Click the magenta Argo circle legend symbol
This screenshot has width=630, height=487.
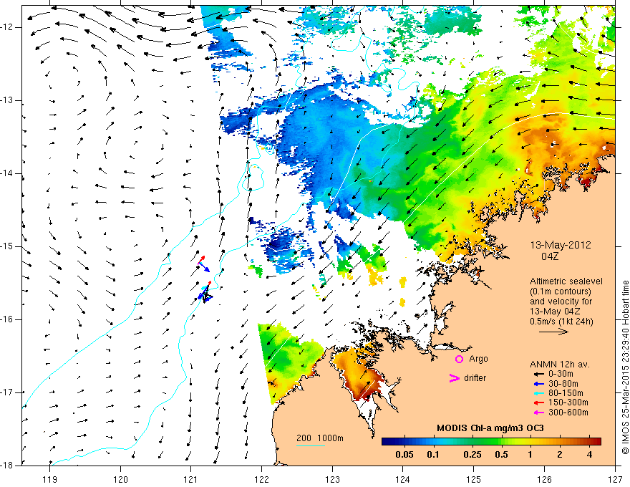click(x=459, y=359)
